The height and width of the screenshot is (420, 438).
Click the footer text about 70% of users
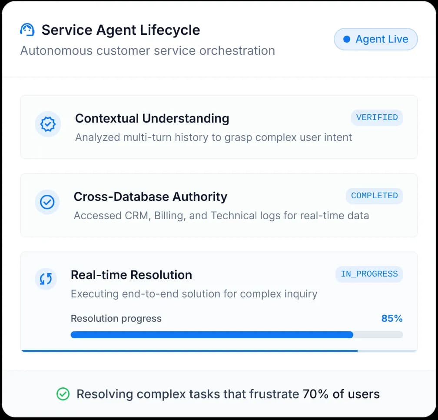point(228,394)
